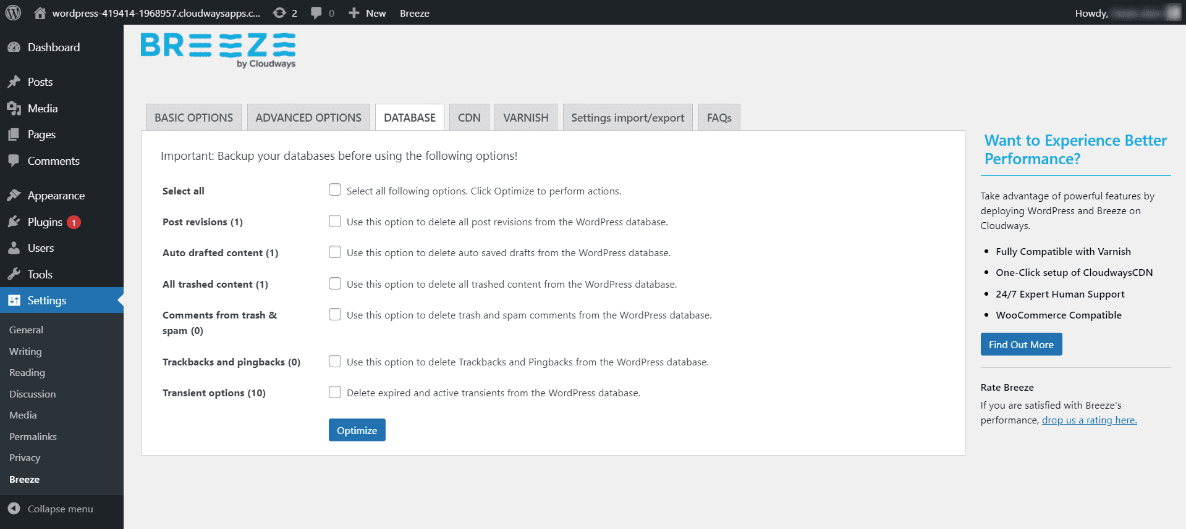Toggle the All trashed content checkbox
This screenshot has height=529, width=1186.
[x=335, y=283]
